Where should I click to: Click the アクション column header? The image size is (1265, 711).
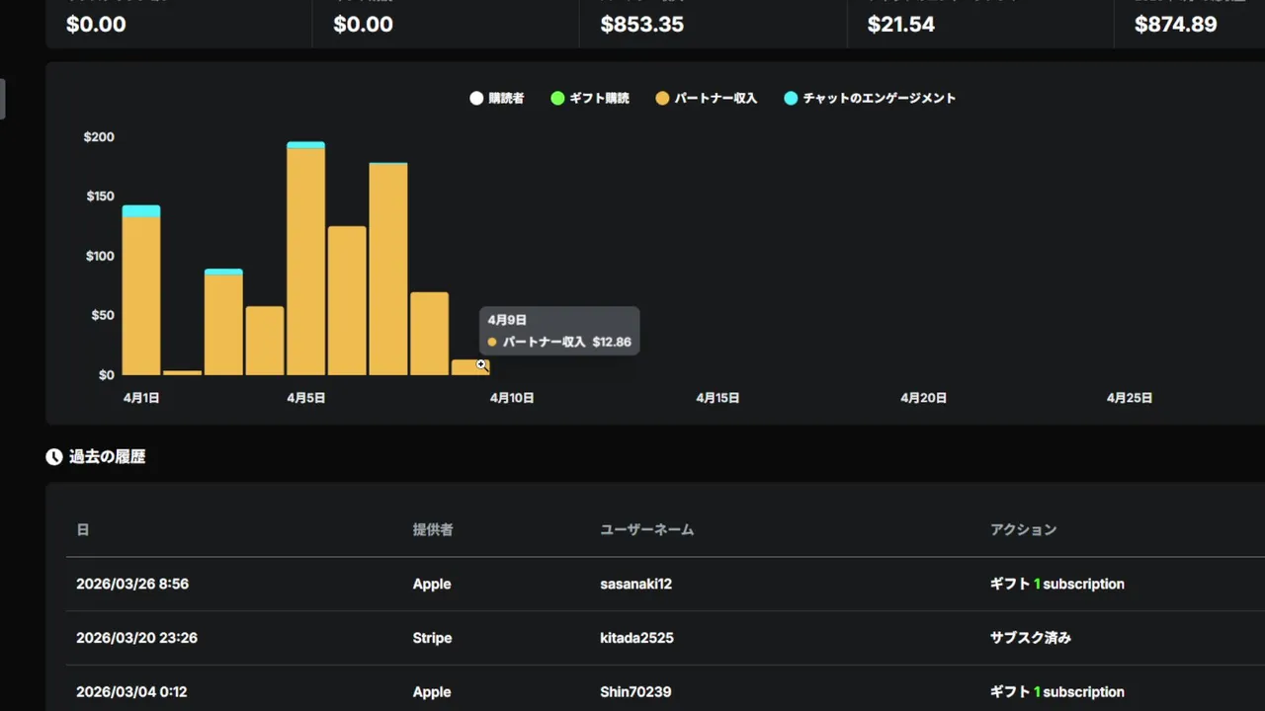(1023, 529)
